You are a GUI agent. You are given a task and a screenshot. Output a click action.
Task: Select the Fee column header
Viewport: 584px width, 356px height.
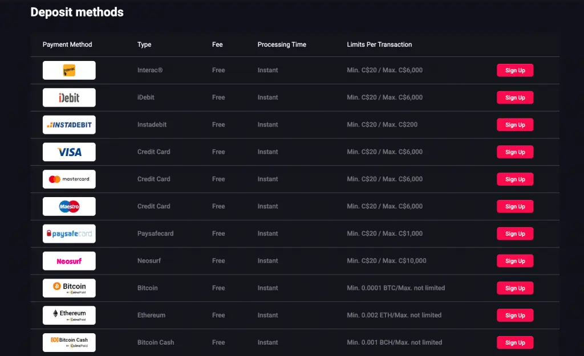(x=218, y=44)
